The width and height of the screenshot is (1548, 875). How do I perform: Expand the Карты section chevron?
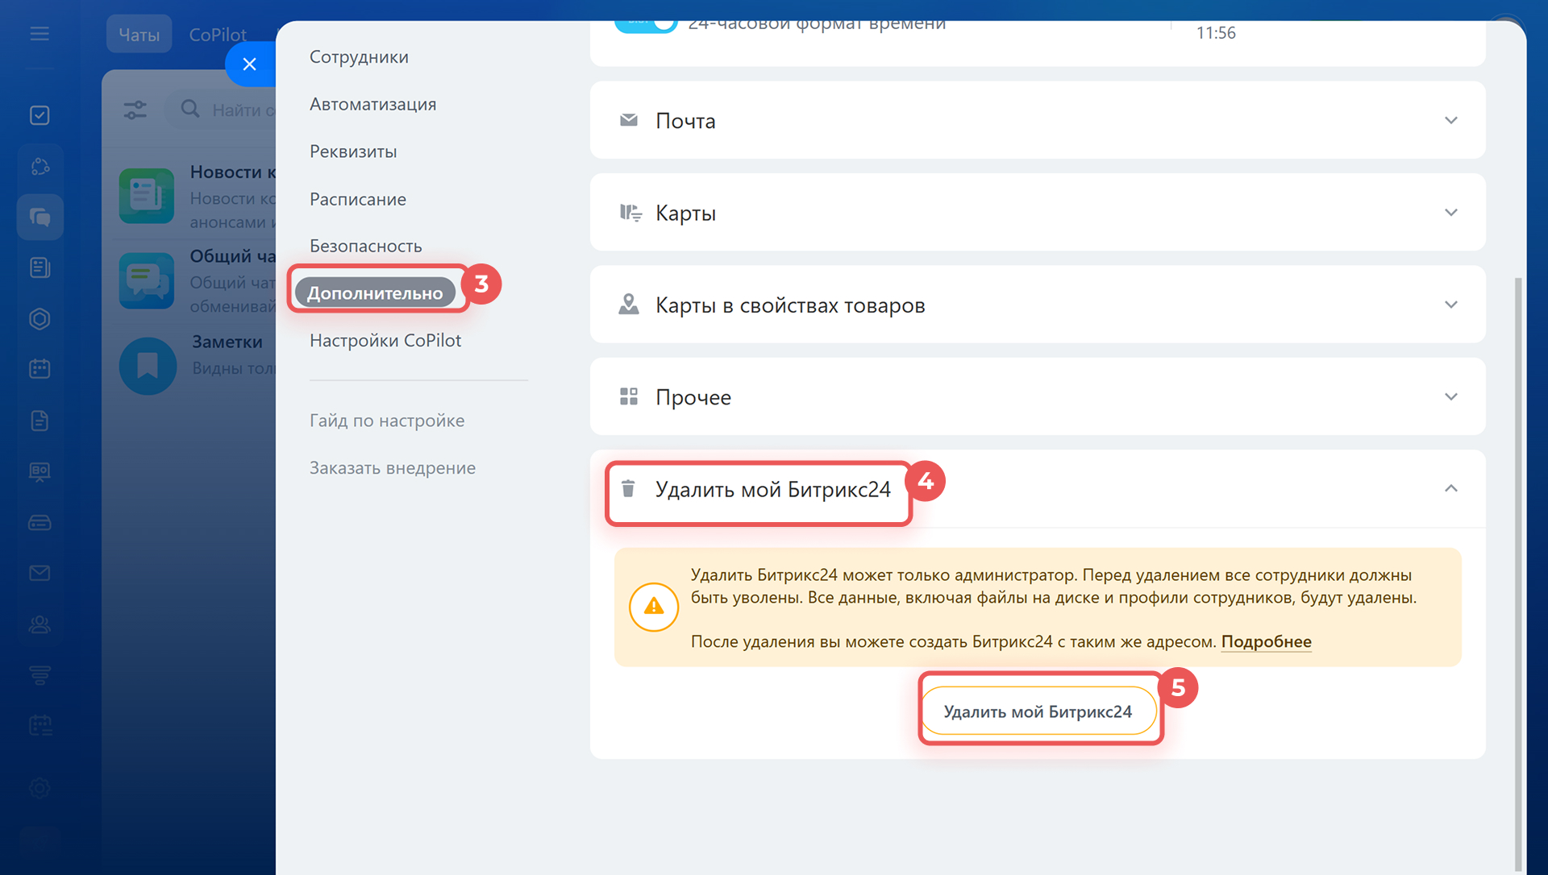pos(1451,213)
